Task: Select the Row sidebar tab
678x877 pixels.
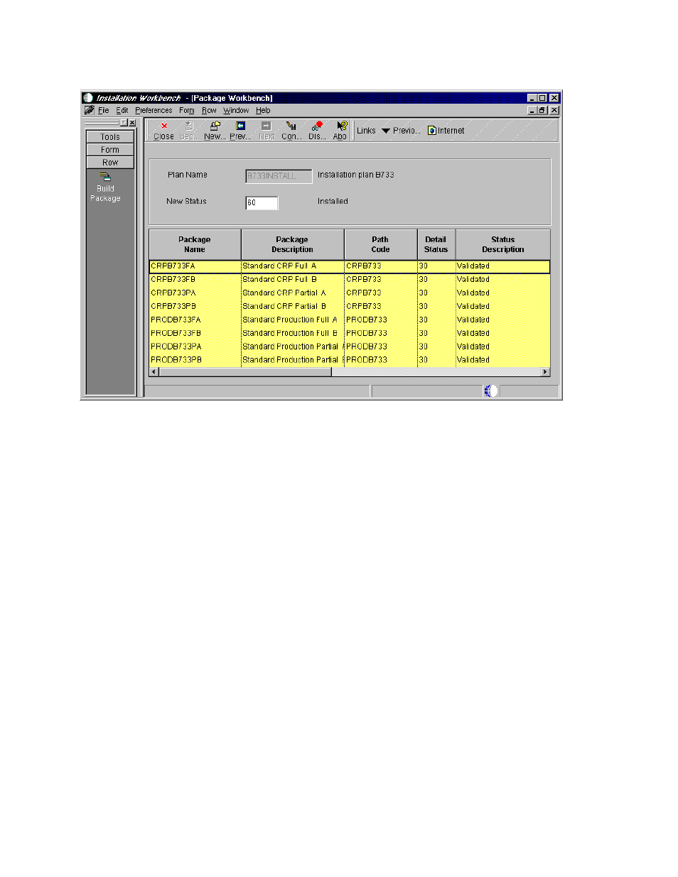Action: (x=110, y=163)
